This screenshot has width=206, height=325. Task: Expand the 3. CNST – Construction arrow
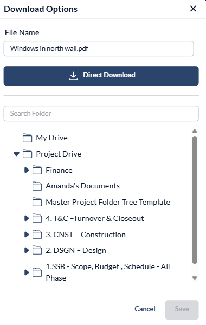tap(27, 235)
